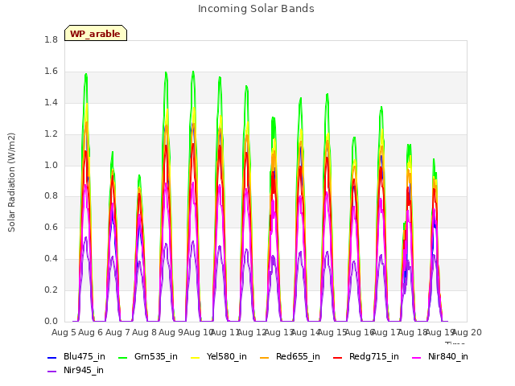Select the Yel580_in legend label
Viewport: 515px width, 386px height.
(x=227, y=356)
